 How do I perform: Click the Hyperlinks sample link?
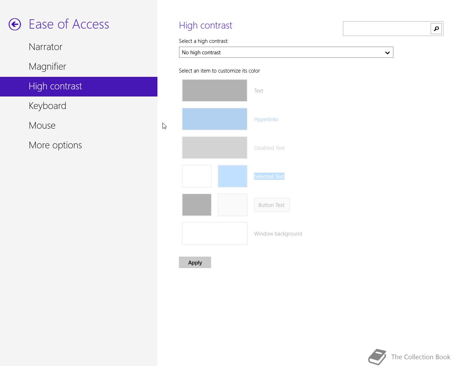tap(266, 119)
